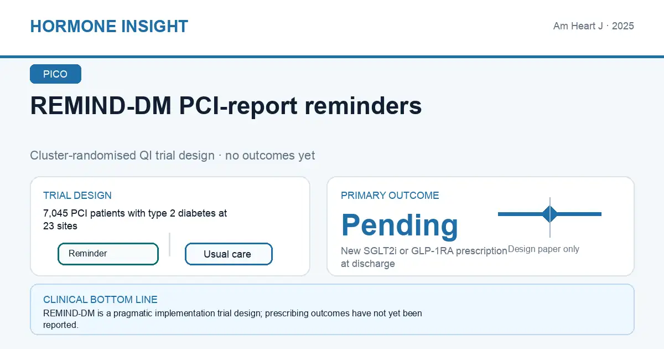Screen dimensions: 664x349
Task: Click the CLINICAL BOTTOM LINE heading
Action: 100,300
